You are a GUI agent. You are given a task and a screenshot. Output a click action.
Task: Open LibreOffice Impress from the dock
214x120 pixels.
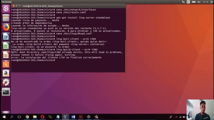click(x=6, y=55)
